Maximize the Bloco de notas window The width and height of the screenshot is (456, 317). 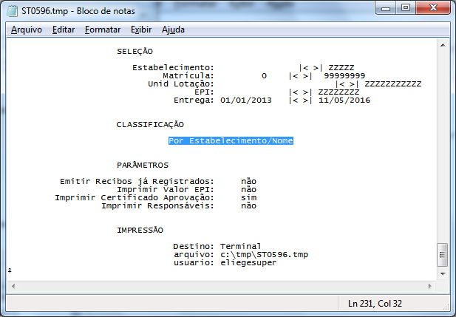(406, 8)
